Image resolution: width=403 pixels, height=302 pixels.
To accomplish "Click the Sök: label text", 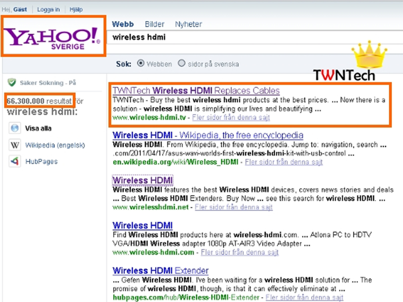I will [x=123, y=64].
